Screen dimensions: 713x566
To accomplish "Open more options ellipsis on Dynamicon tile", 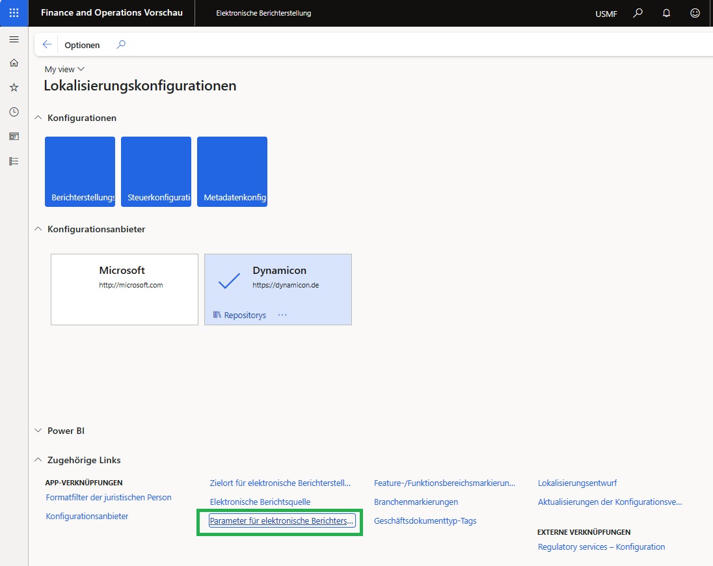I will point(282,315).
